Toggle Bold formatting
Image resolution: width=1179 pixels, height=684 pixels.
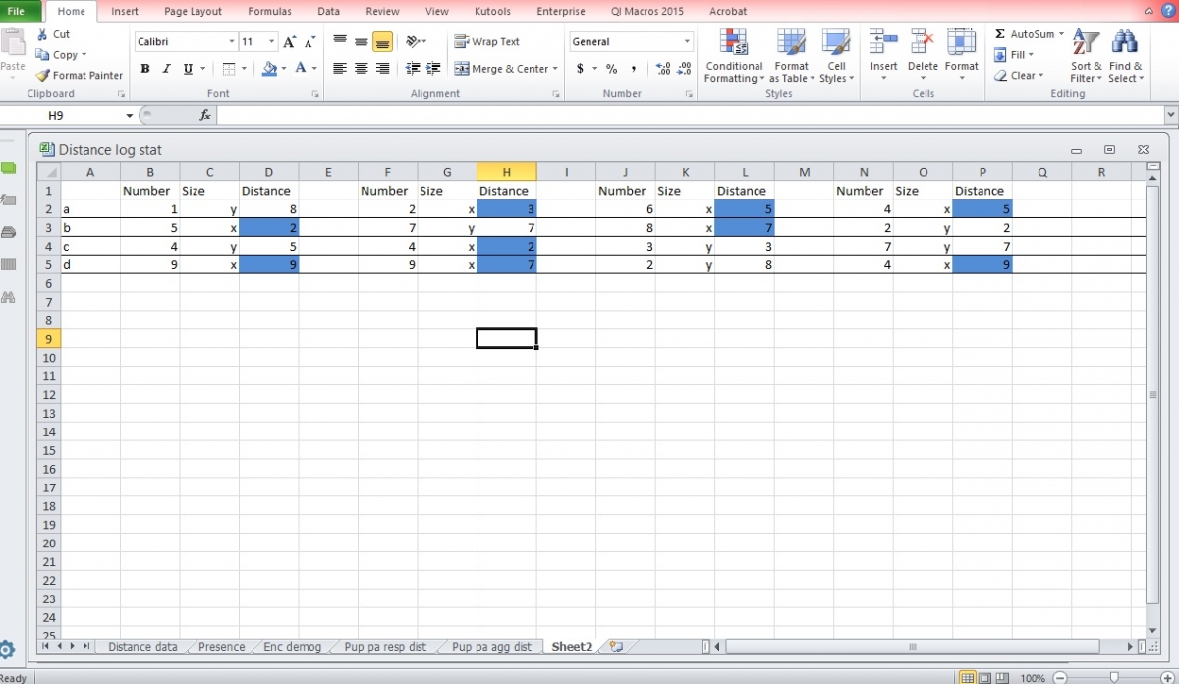click(145, 69)
